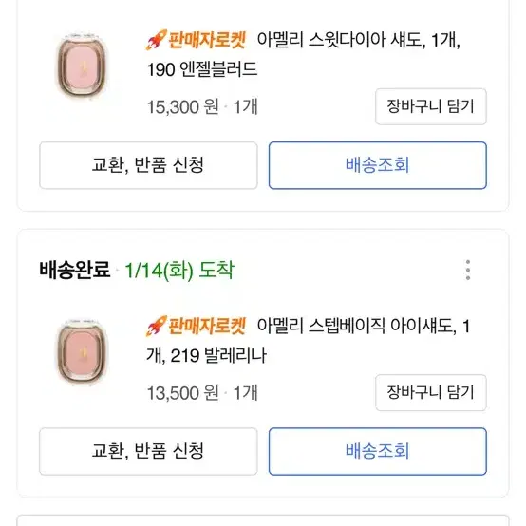Check 배송조회 for the 발레리나 order
The width and height of the screenshot is (526, 526).
click(x=378, y=451)
